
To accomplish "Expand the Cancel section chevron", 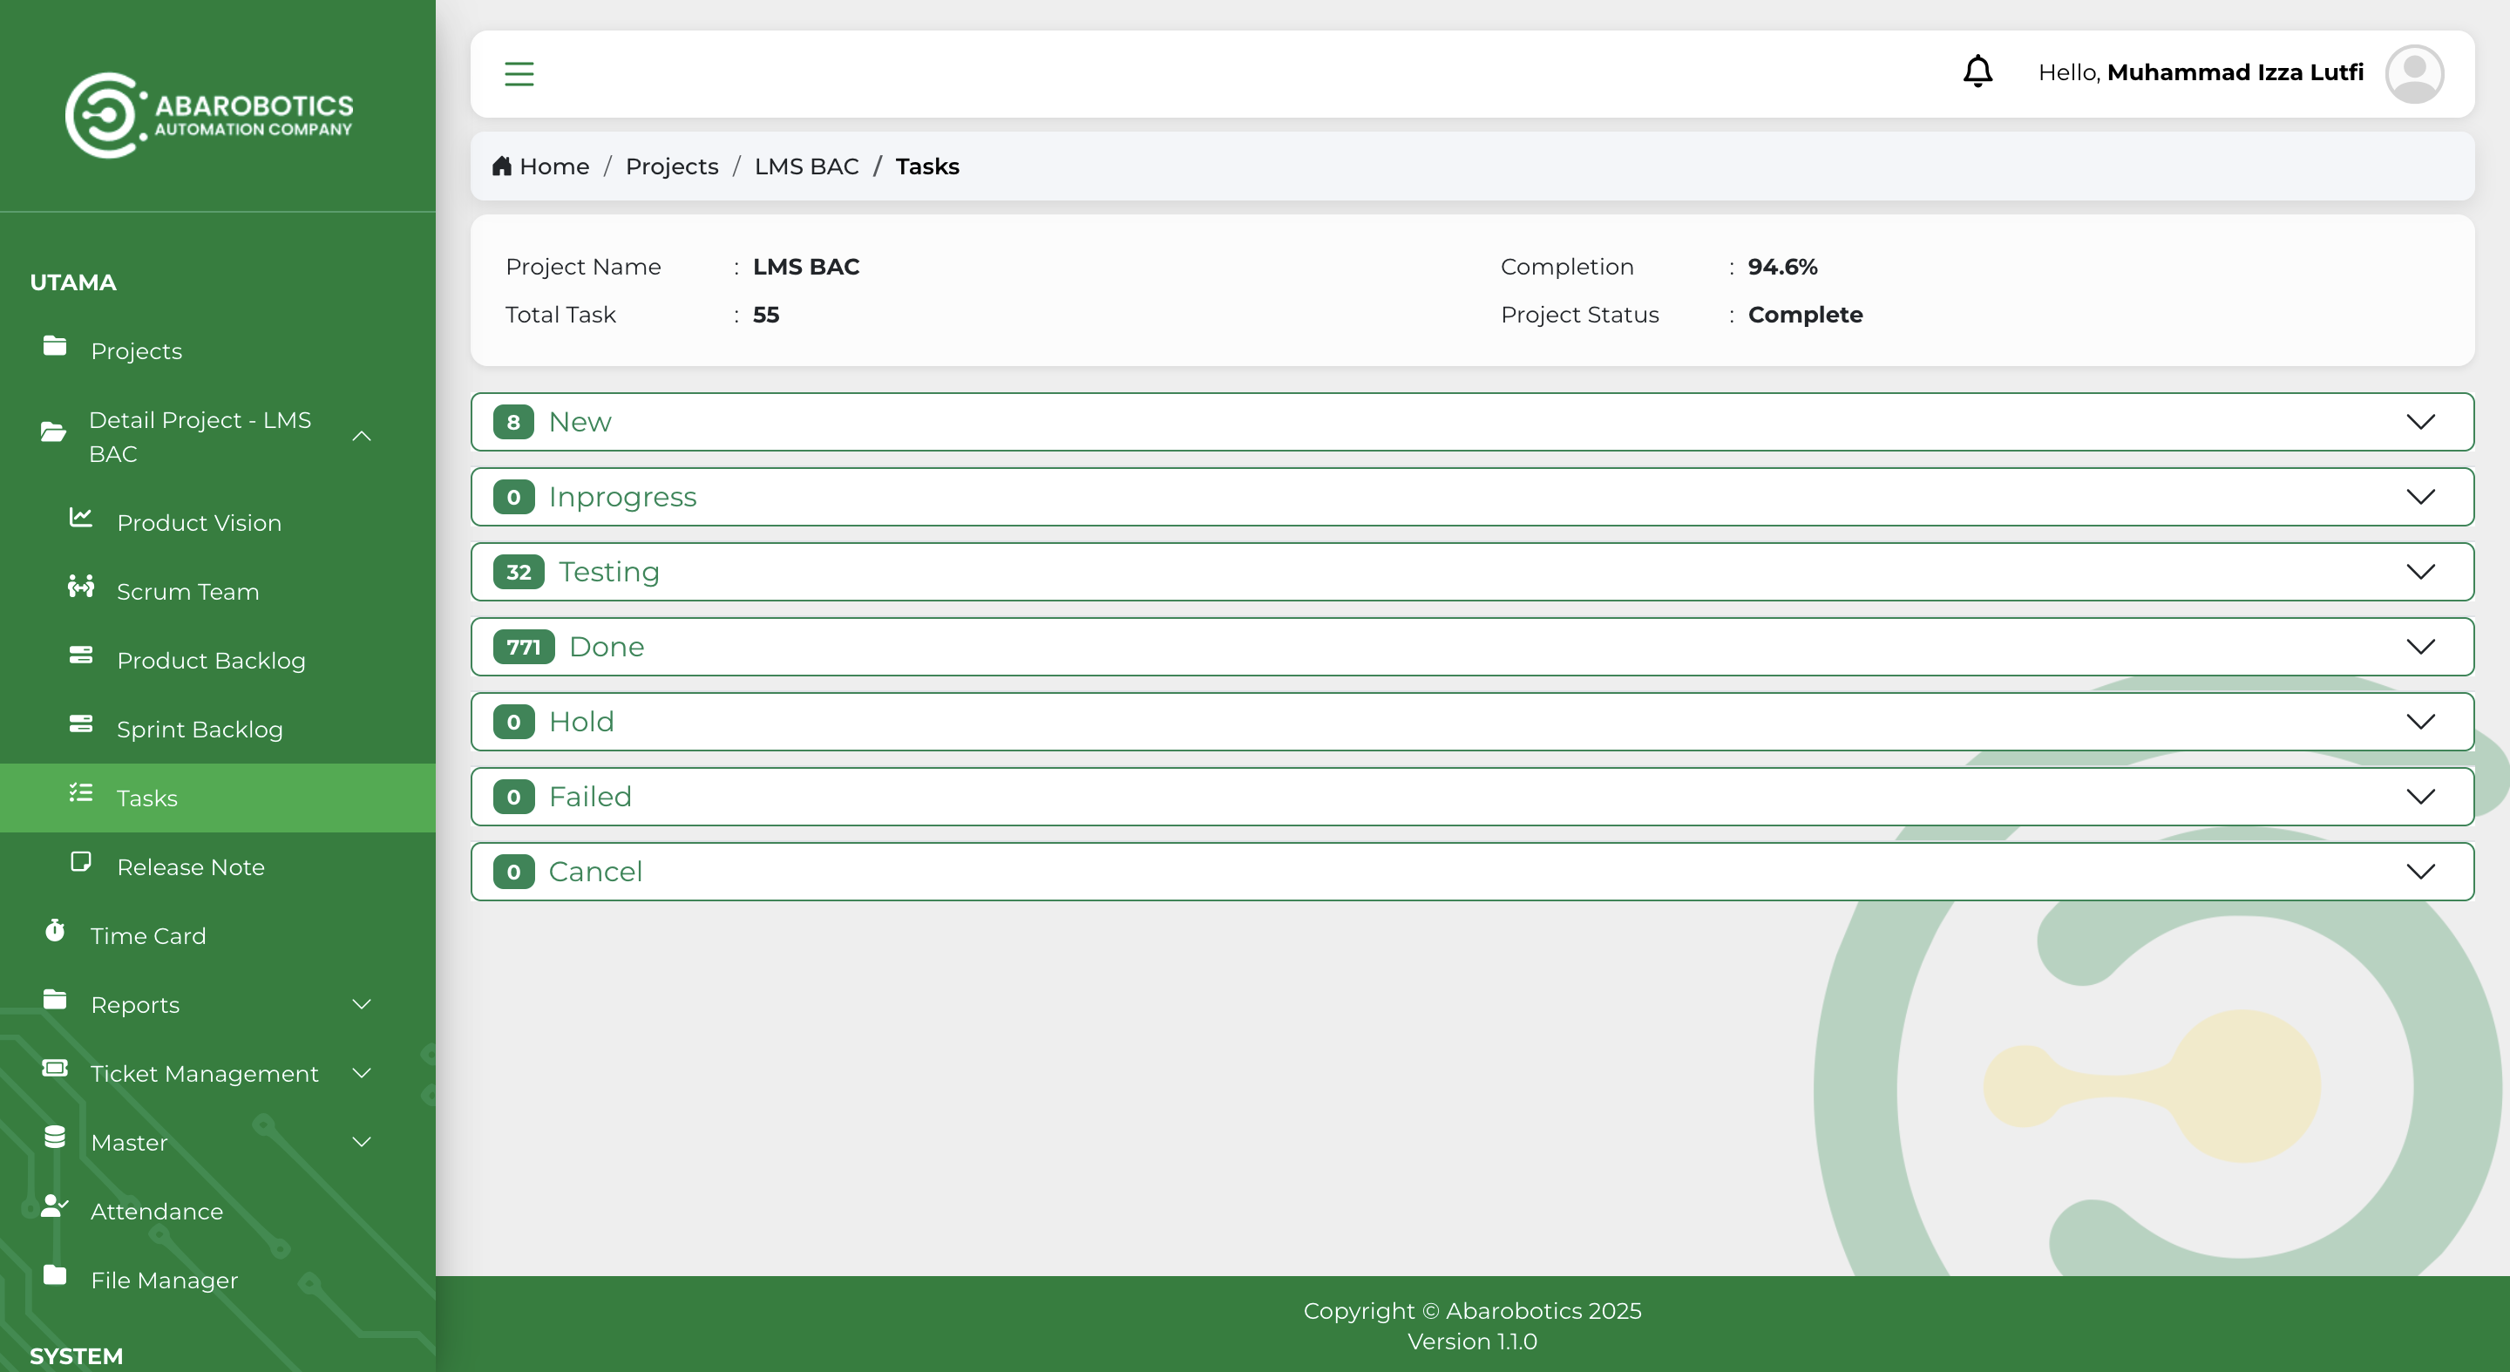I will pos(2420,873).
